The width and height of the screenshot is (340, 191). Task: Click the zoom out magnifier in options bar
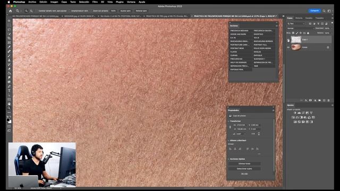pyautogui.click(x=31, y=11)
